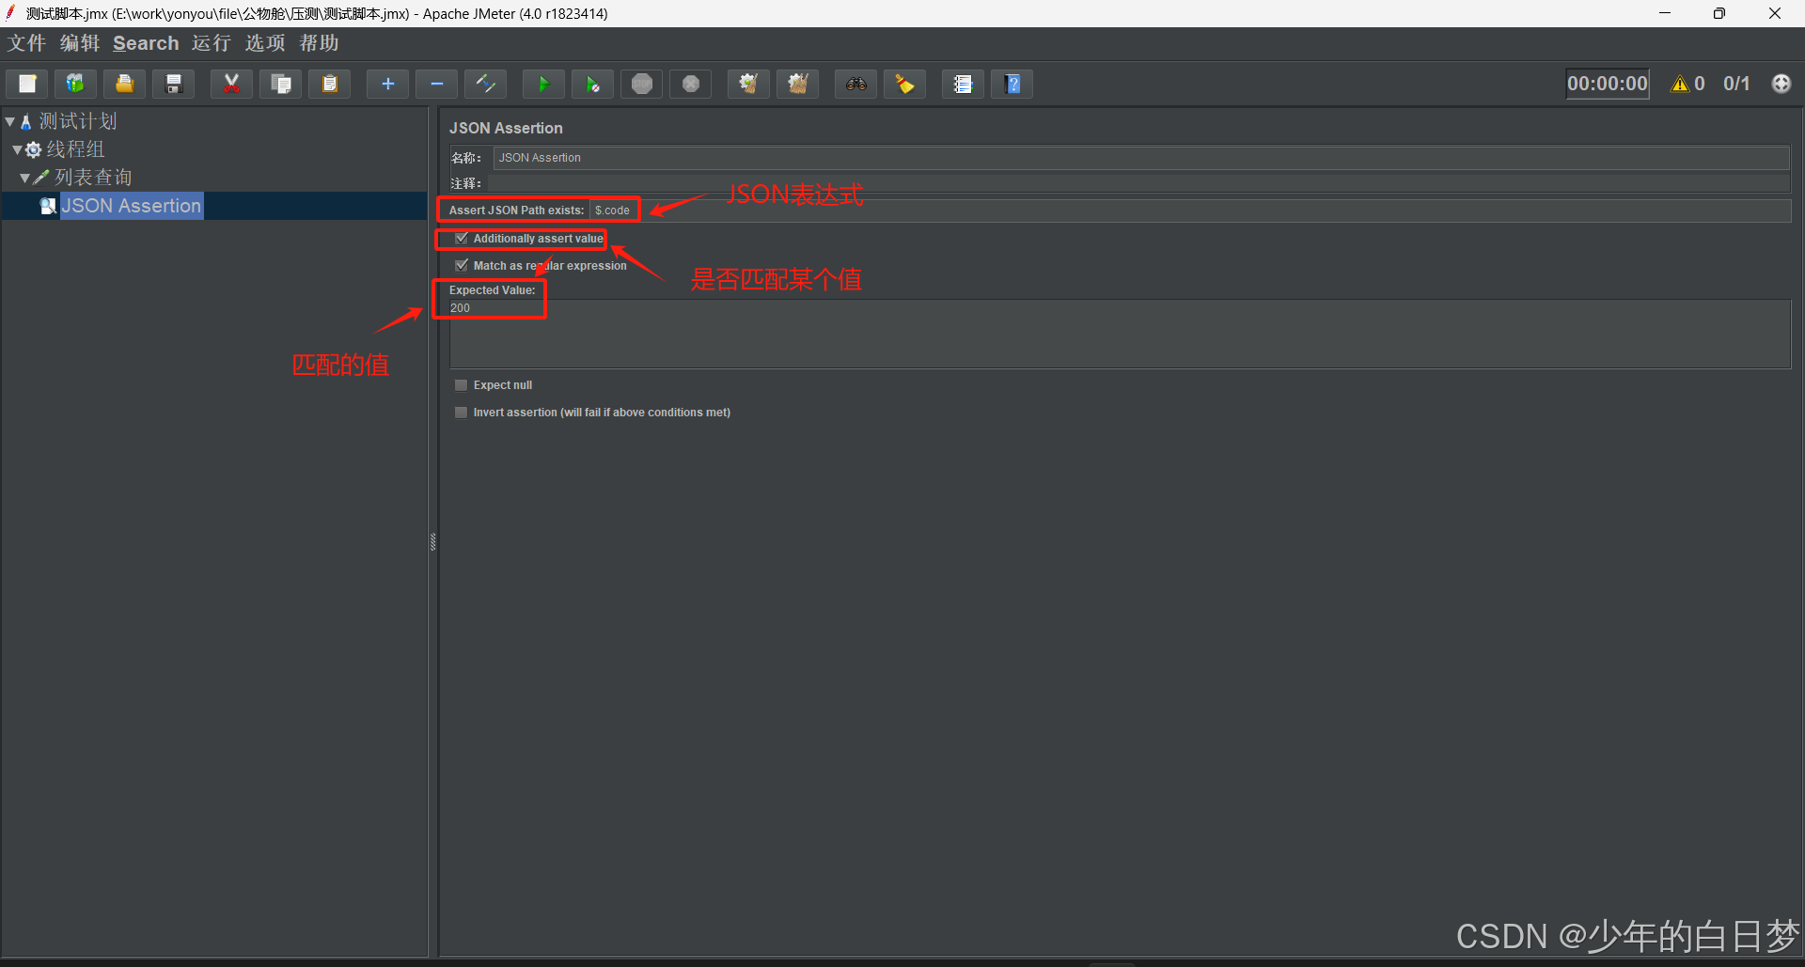Click the 名称 name input field
This screenshot has height=967, width=1805.
(1141, 158)
